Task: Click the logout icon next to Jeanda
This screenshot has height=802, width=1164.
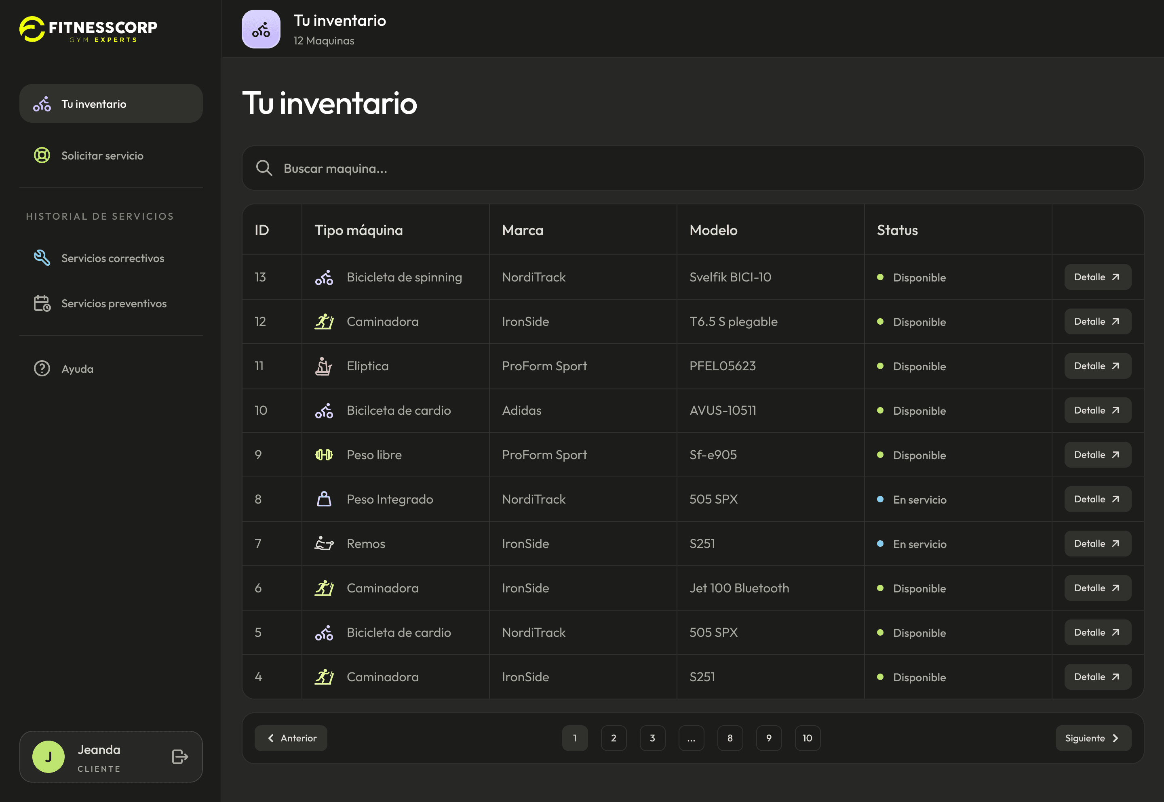Action: (180, 757)
